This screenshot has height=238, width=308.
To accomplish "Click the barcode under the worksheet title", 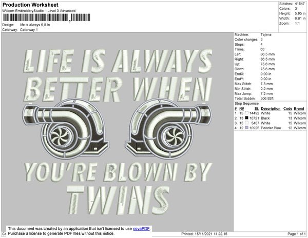I will tap(47, 17).
